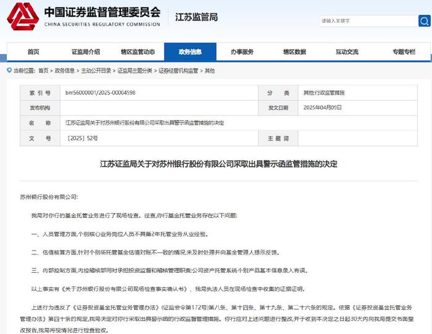Click the date 2025年04月09日
The height and width of the screenshot is (334, 432).
[x=322, y=108]
